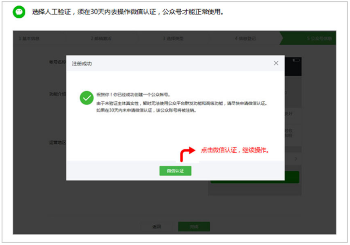Click the line beginning 由于未验证主体真实性
This screenshot has height=245, width=350.
click(x=182, y=103)
